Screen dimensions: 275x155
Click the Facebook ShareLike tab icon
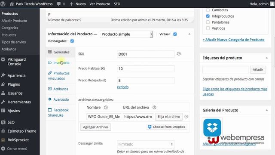coord(50,110)
